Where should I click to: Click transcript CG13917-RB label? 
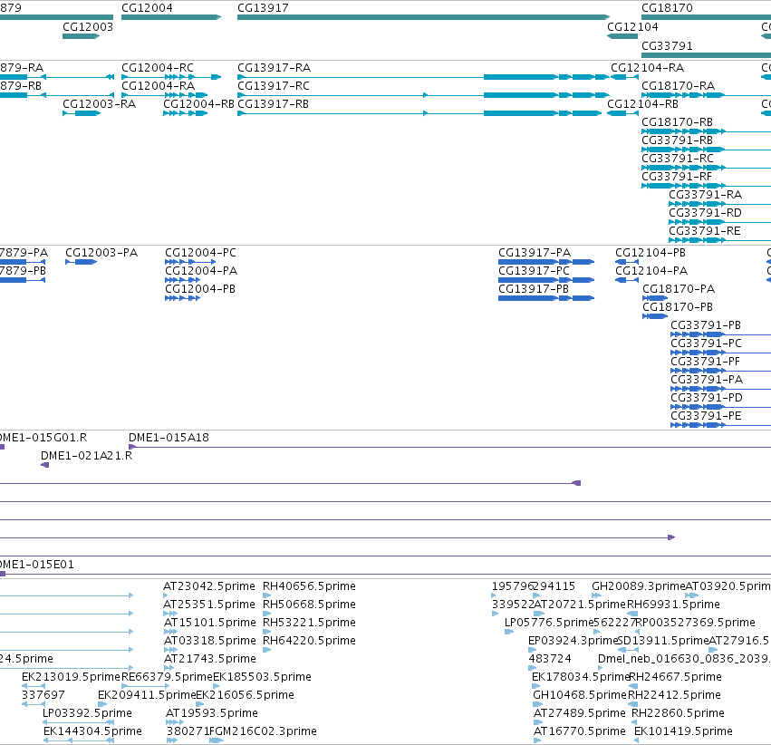pyautogui.click(x=274, y=104)
